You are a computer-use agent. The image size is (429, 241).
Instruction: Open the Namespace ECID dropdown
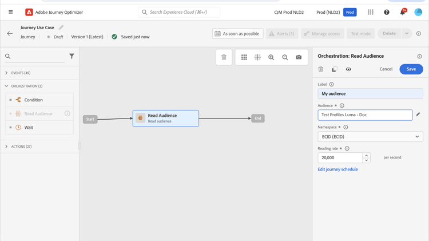click(x=370, y=137)
